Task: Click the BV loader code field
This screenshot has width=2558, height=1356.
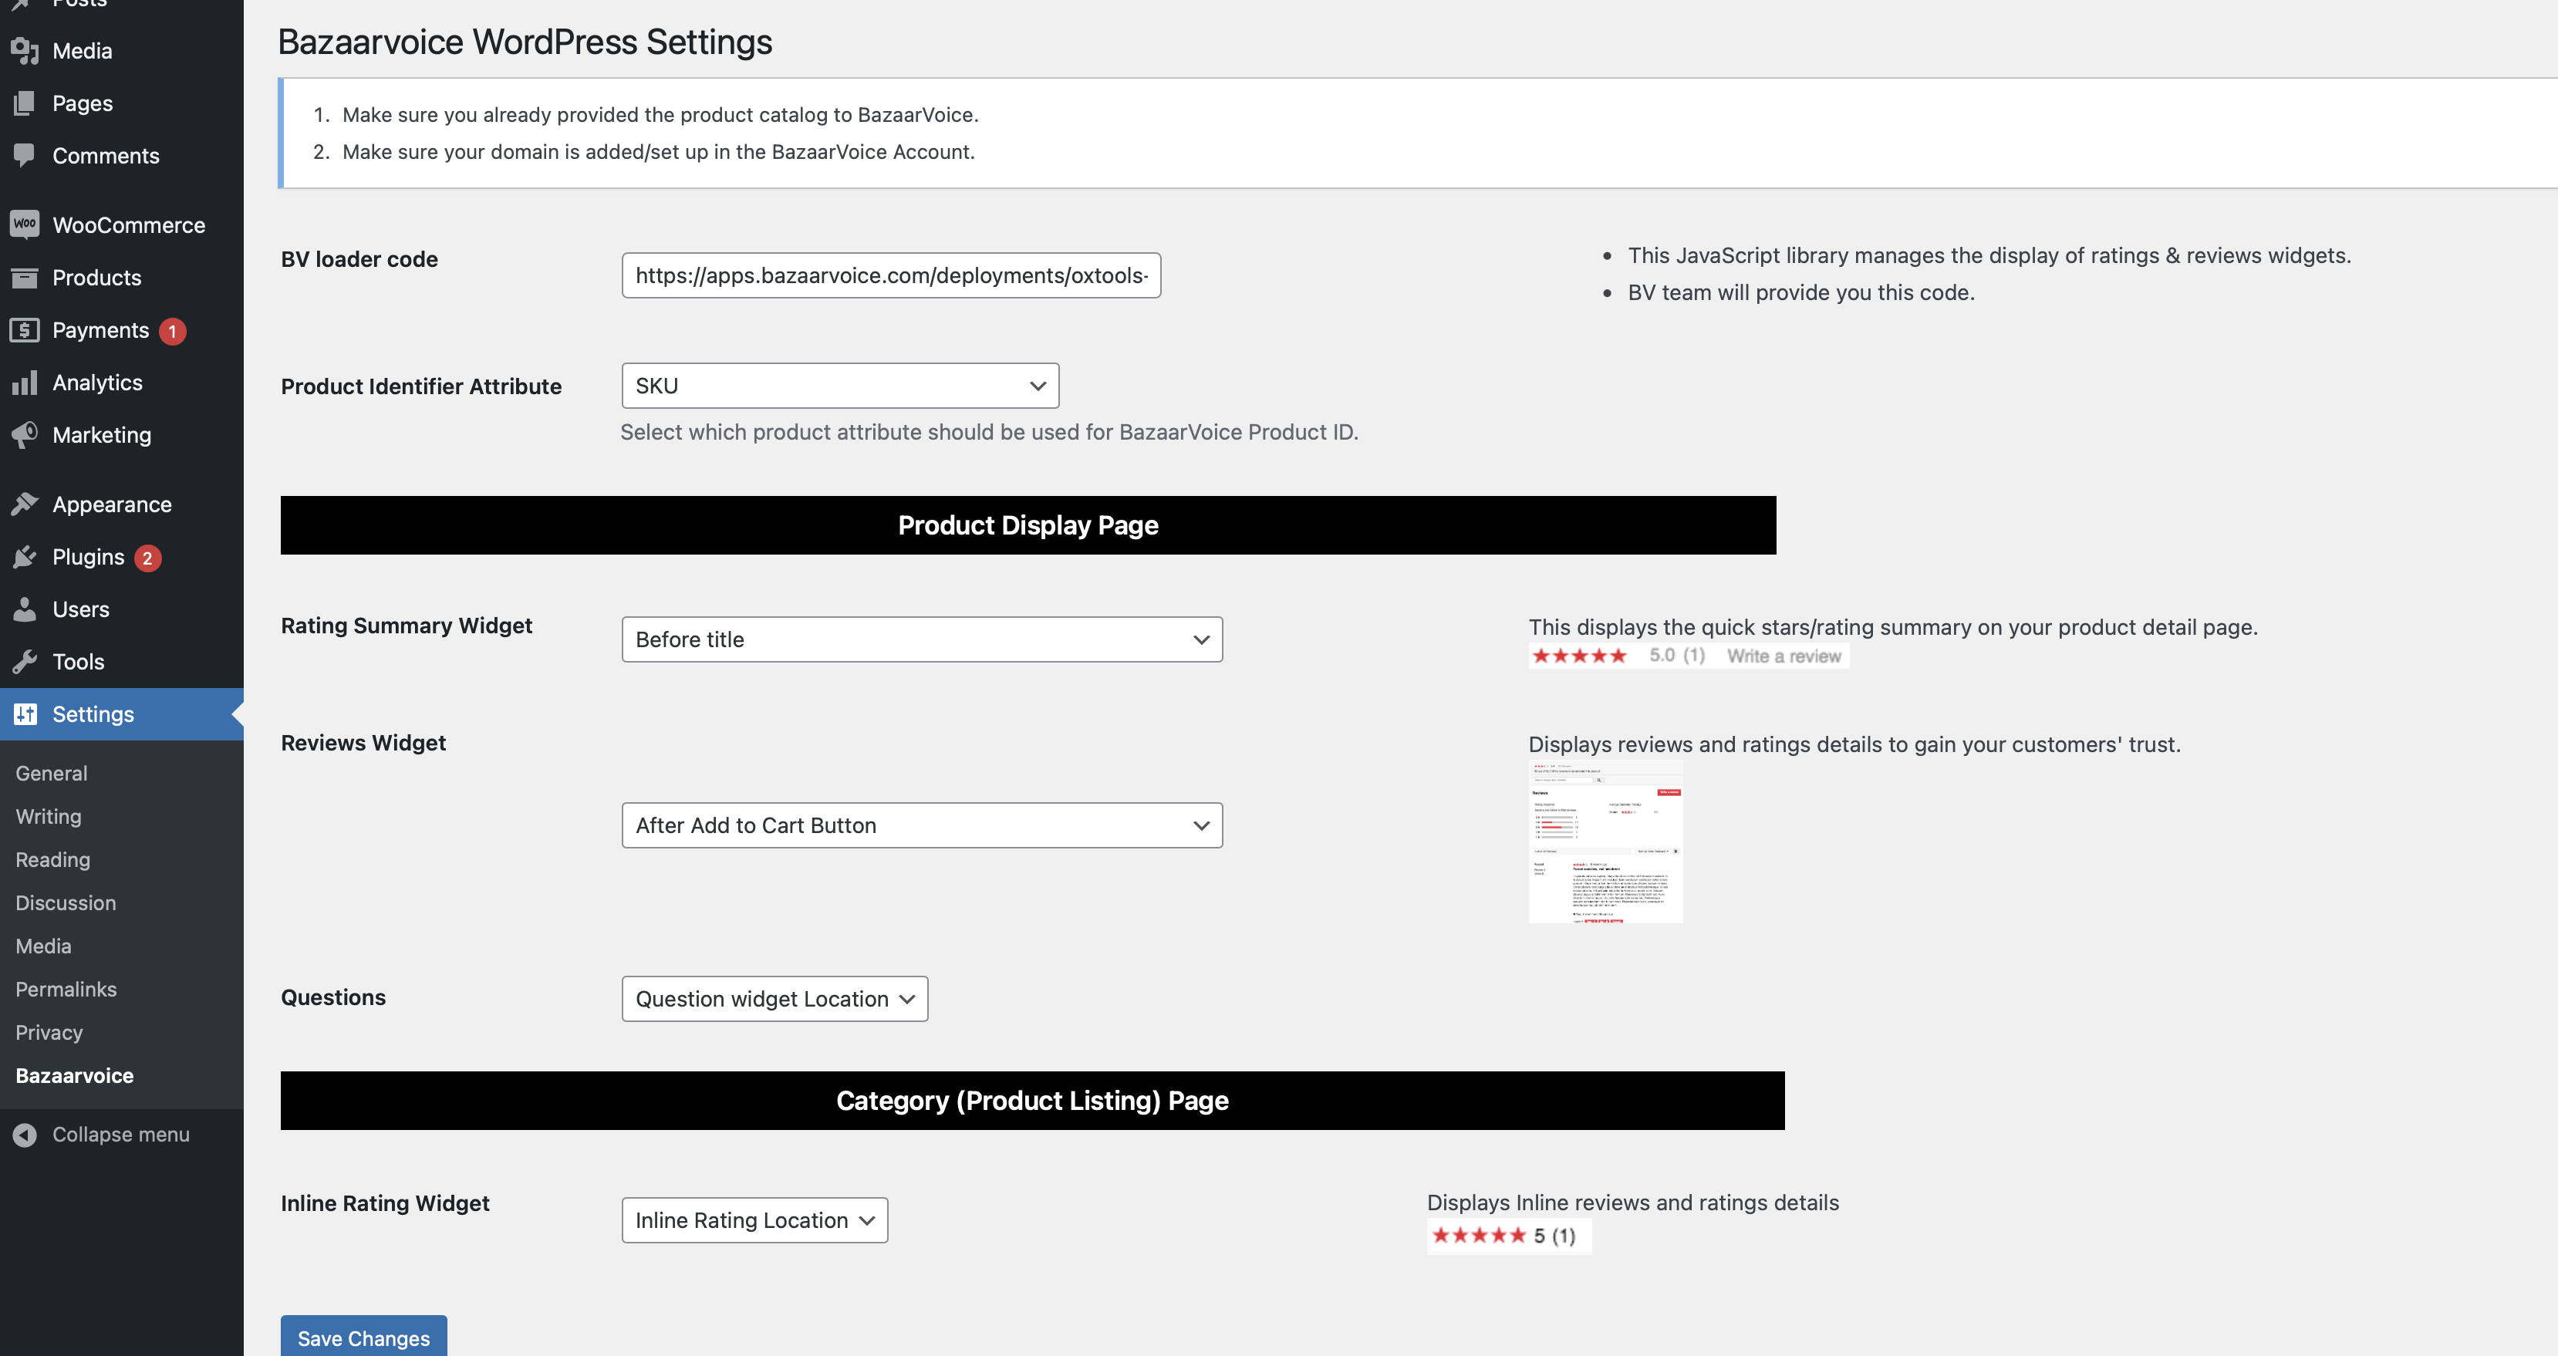Action: (891, 276)
